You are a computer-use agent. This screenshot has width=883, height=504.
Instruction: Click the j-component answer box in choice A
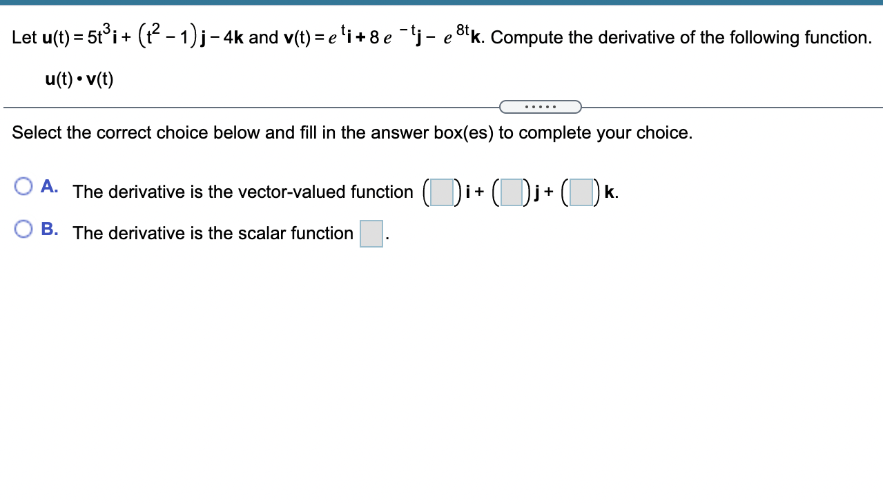tap(512, 192)
